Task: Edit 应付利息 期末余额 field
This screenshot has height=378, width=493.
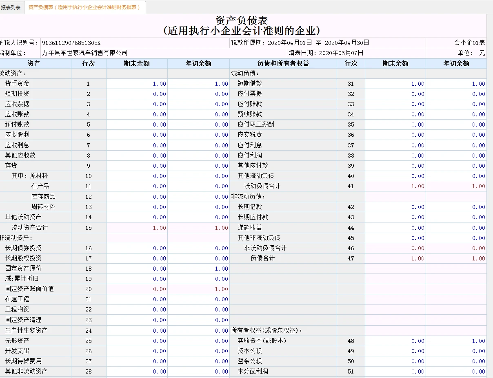Action: (395, 145)
